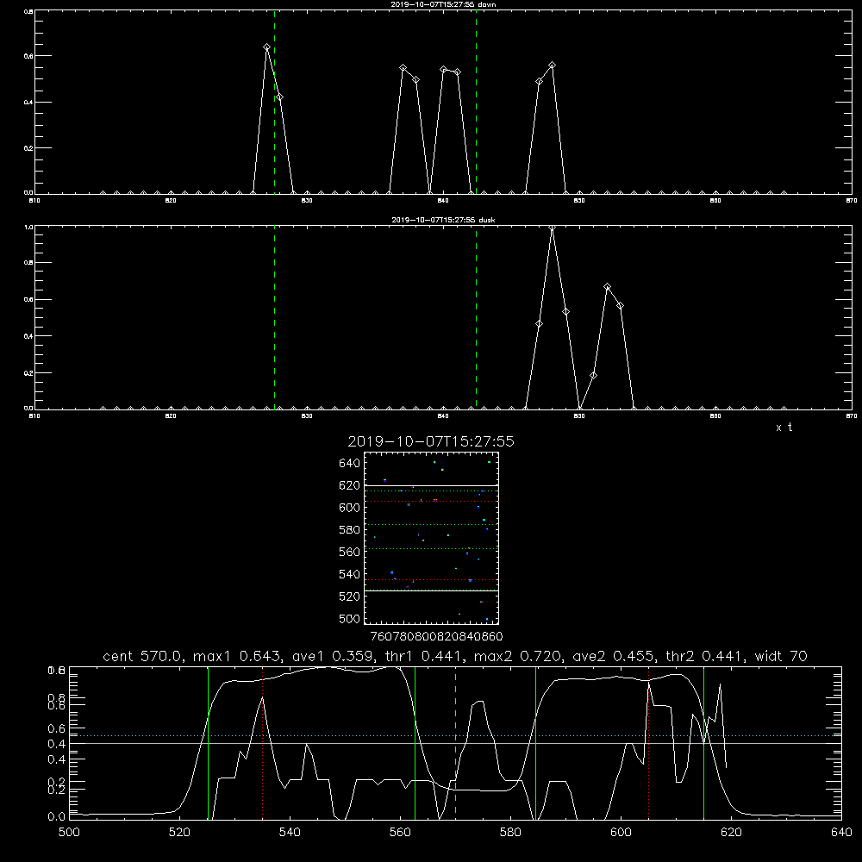Click the red dotted line near 535 in bottom plot
Image resolution: width=862 pixels, height=862 pixels.
pos(263,742)
